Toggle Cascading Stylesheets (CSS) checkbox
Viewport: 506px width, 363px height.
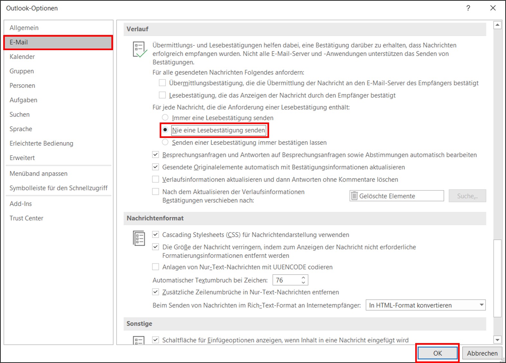pyautogui.click(x=155, y=234)
